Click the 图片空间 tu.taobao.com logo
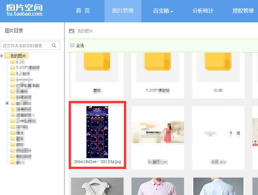Viewport: 258px width, 195px height. point(25,10)
